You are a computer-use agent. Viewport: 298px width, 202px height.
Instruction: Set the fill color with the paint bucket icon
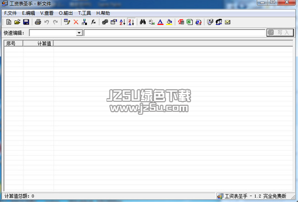(x=169, y=22)
